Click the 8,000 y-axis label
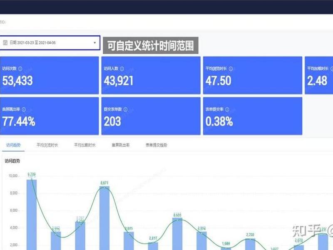Image resolution: width=333 pixels, height=250 pixels. [14, 193]
